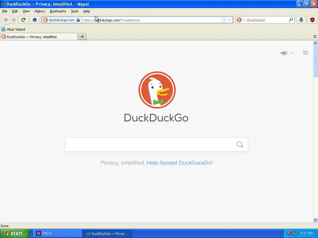The image size is (318, 238).
Task: Open the megaphone announcements dropdown
Action: point(287,53)
